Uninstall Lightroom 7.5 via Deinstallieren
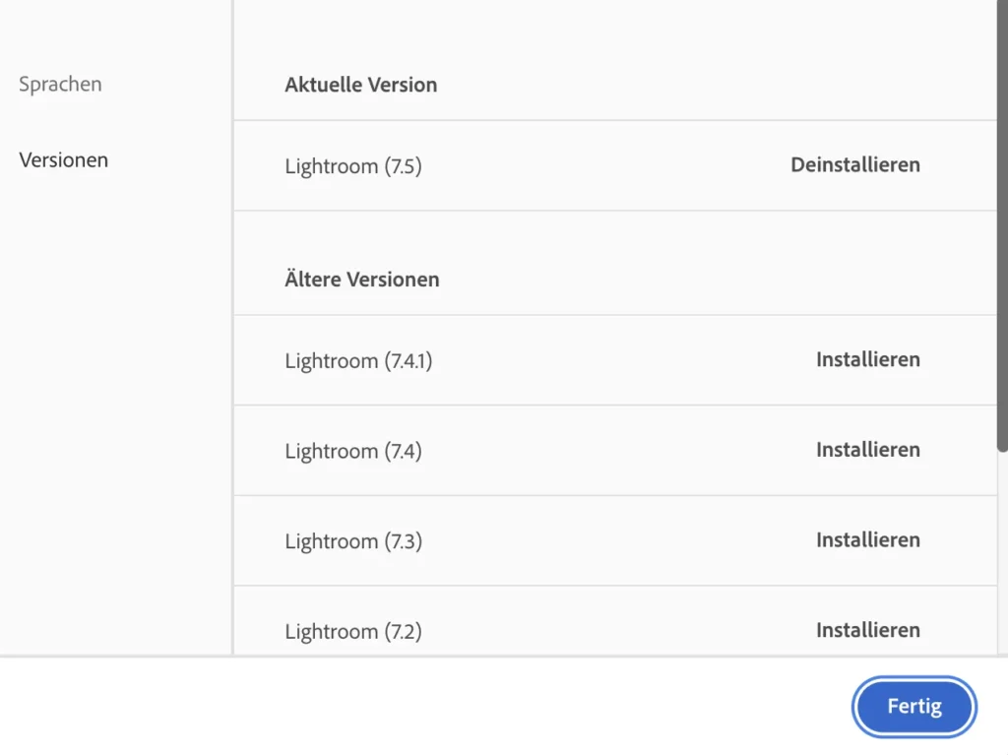Viewport: 1008px width, 755px height. (854, 165)
